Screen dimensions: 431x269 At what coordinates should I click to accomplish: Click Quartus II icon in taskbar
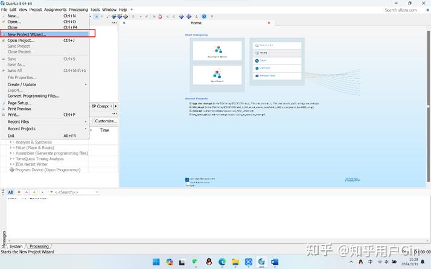(262, 262)
